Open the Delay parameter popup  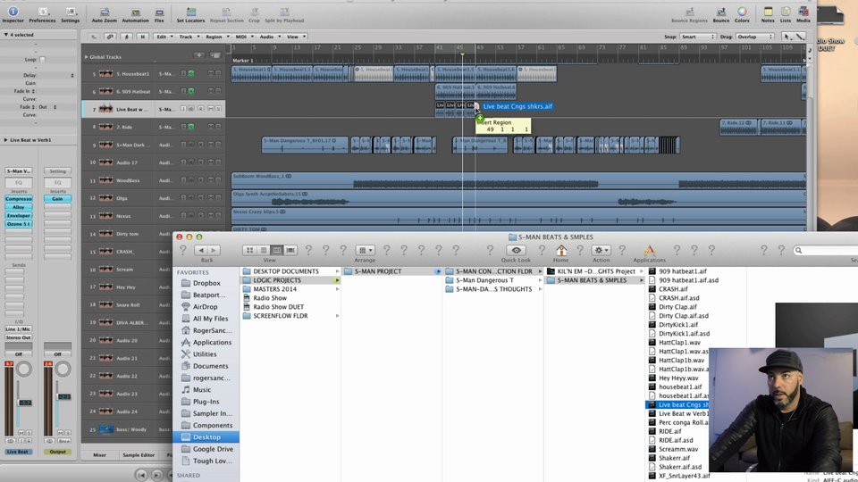pyautogui.click(x=72, y=75)
